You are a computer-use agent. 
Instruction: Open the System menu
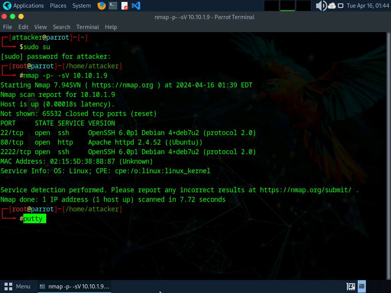coord(81,5)
